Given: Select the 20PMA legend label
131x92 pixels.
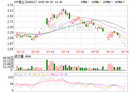Looking at the screenshot, I should (x=107, y=2).
